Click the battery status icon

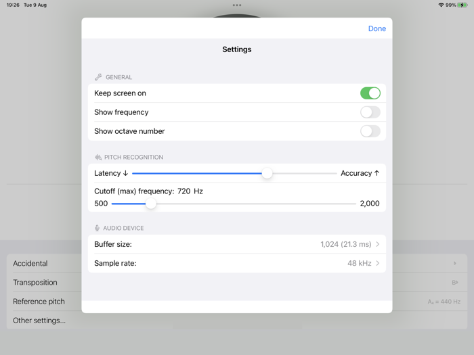[462, 5]
